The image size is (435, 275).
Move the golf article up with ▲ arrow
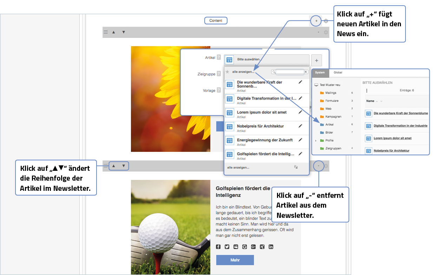pos(113,166)
